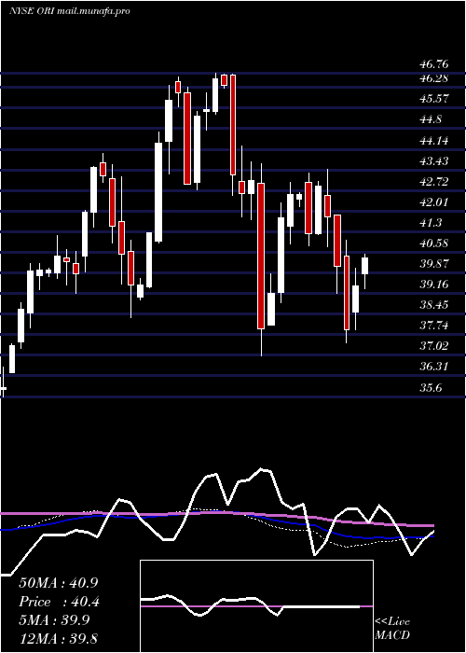Click the 39.87 price axis label

coord(433,264)
